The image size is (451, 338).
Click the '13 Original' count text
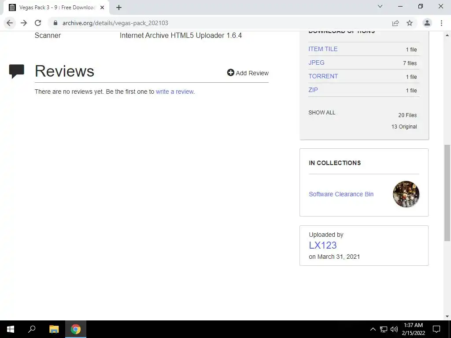(x=404, y=127)
